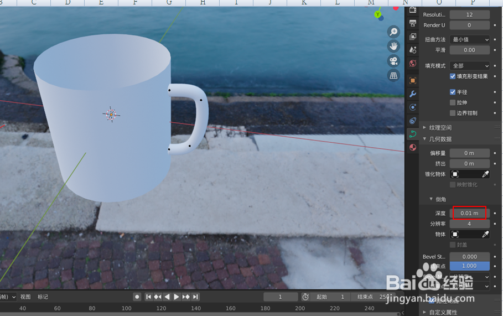The width and height of the screenshot is (503, 316).
Task: Click the 锥化物体 object selector field
Action: pyautogui.click(x=466, y=174)
